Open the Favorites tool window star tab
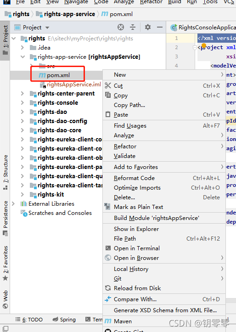236x332 pixels. (x=6, y=263)
